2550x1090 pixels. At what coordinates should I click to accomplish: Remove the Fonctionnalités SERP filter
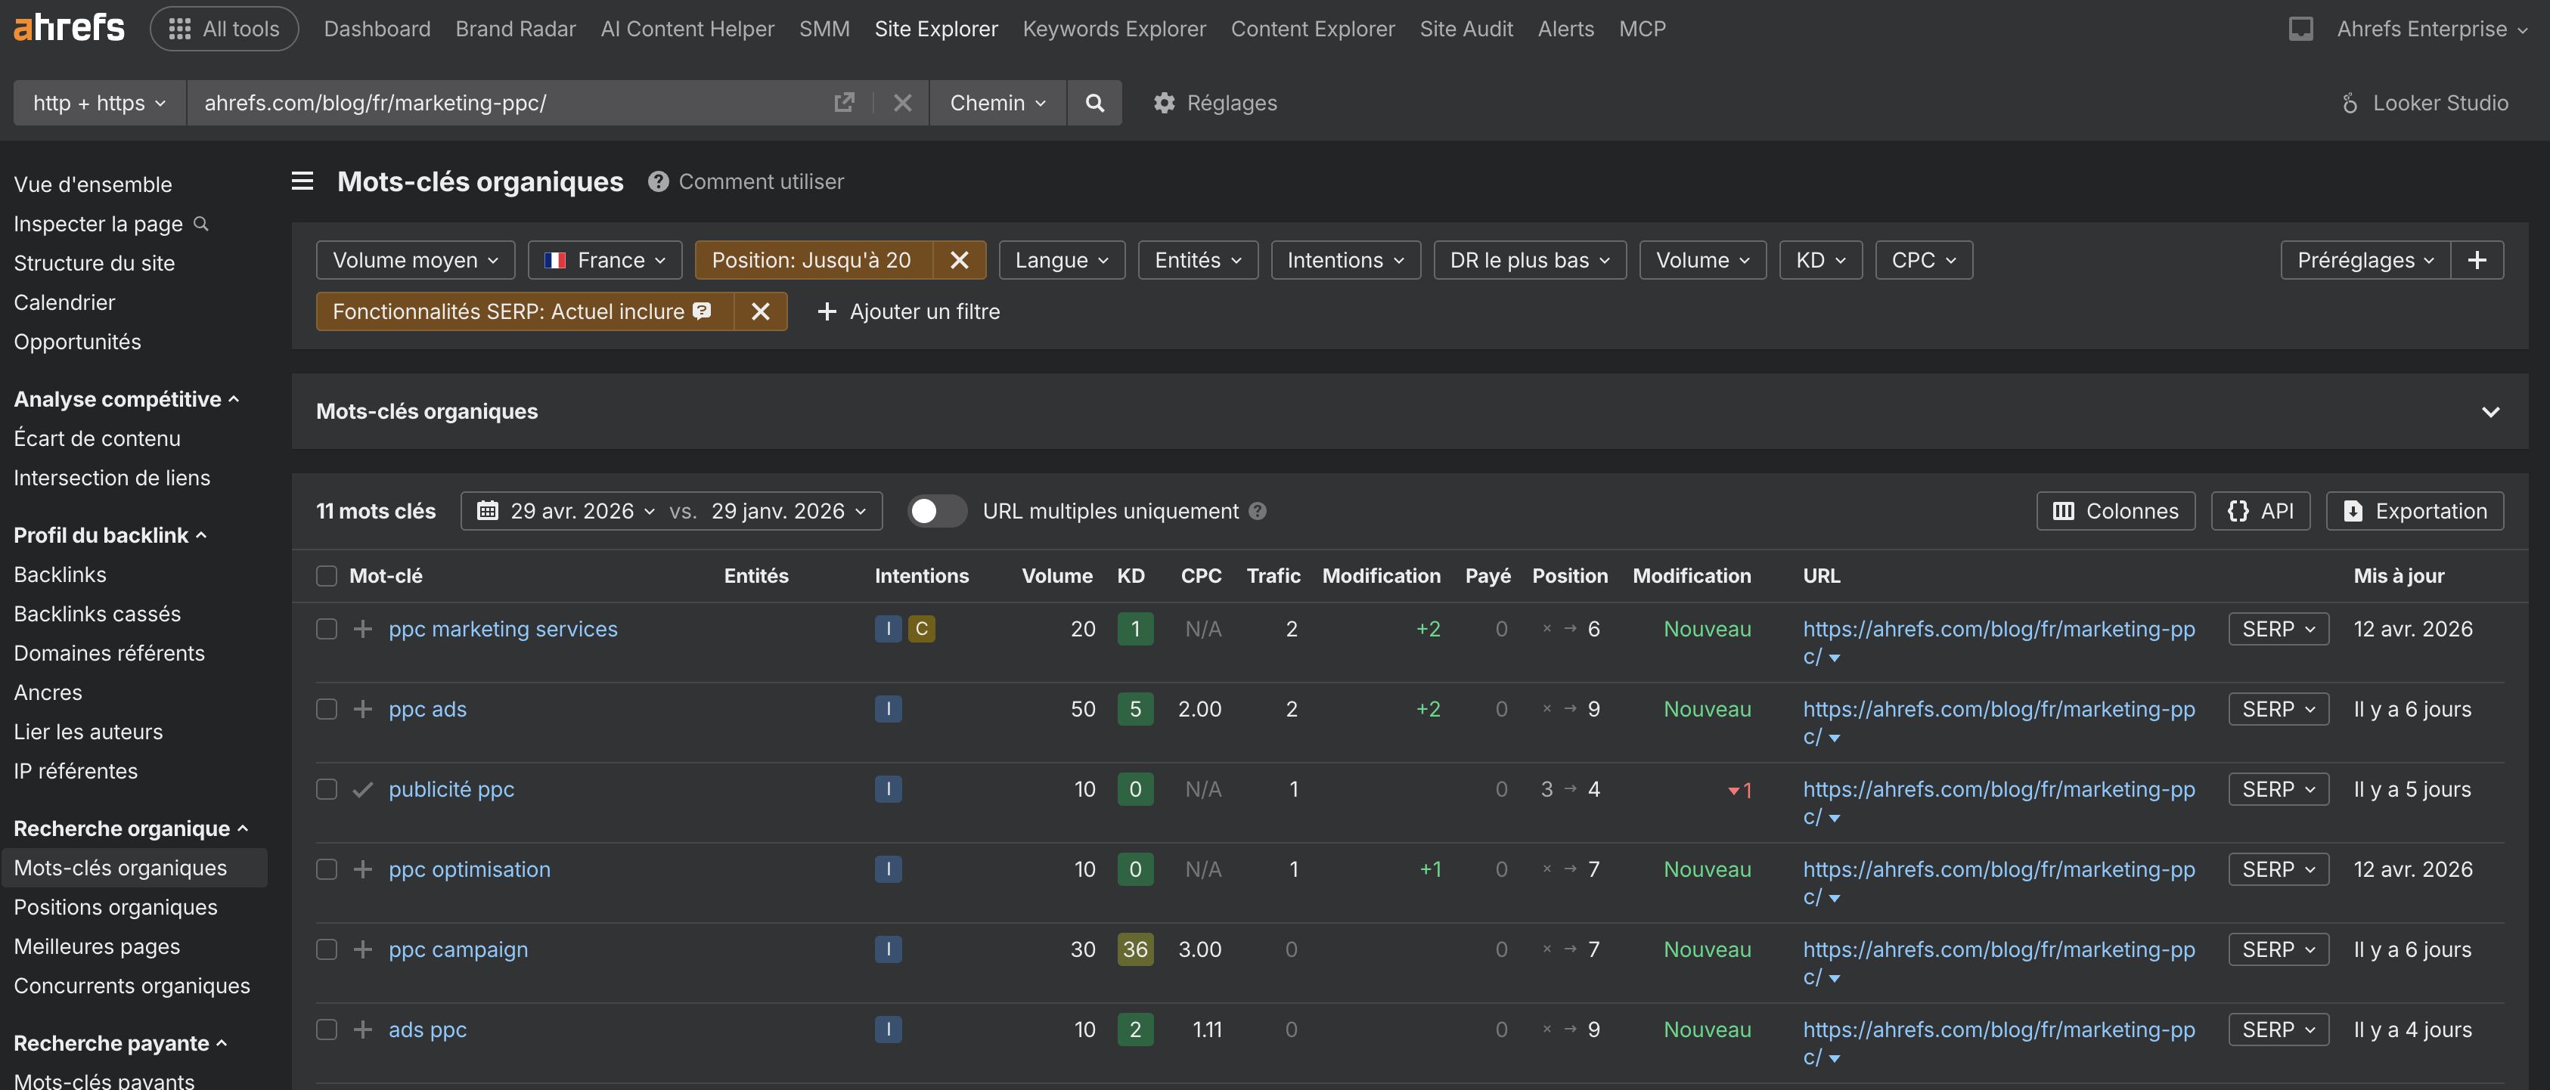[760, 311]
